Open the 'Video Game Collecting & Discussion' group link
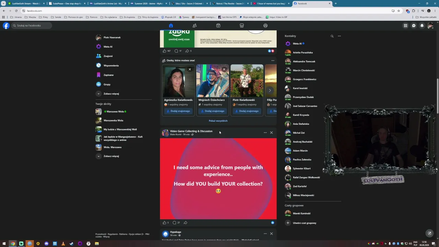 (191, 131)
